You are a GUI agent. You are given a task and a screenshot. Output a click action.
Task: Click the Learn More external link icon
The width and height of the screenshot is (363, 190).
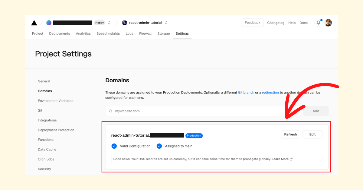coord(291,159)
